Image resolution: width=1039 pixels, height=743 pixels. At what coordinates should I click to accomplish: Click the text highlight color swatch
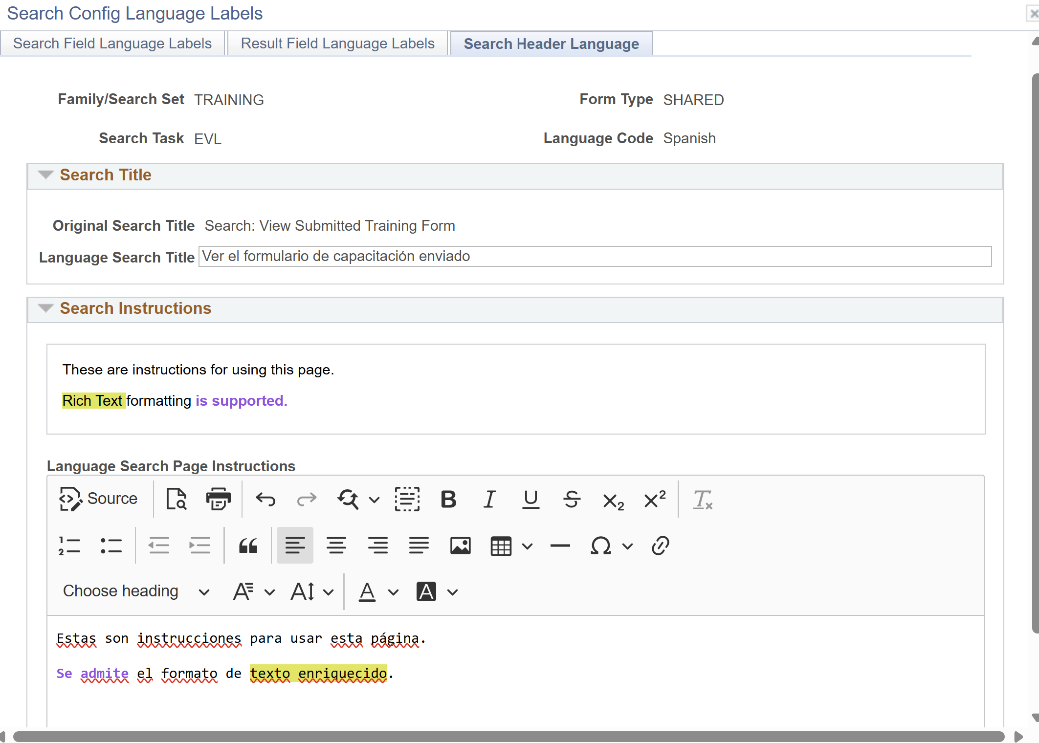(427, 591)
